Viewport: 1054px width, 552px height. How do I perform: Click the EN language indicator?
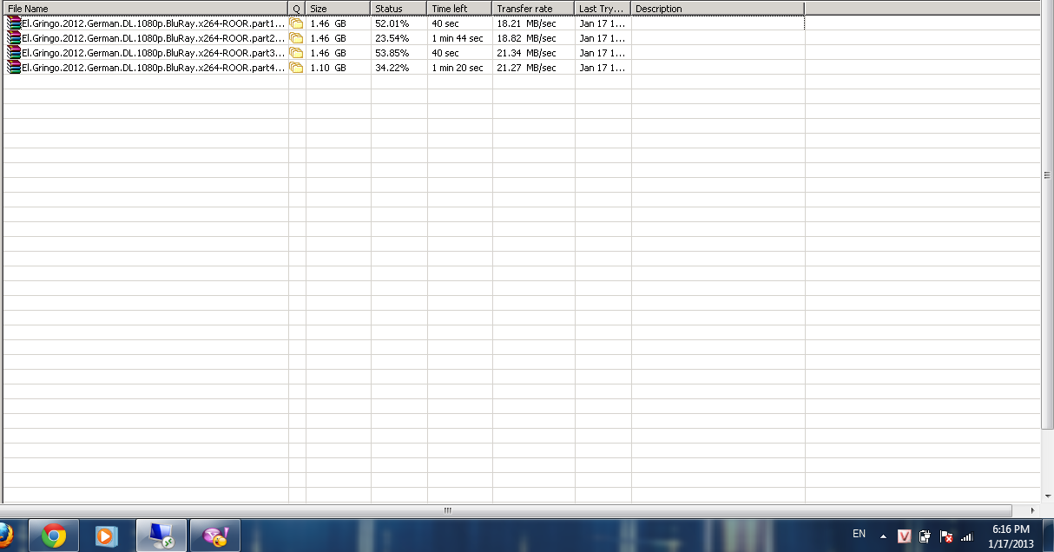(859, 534)
